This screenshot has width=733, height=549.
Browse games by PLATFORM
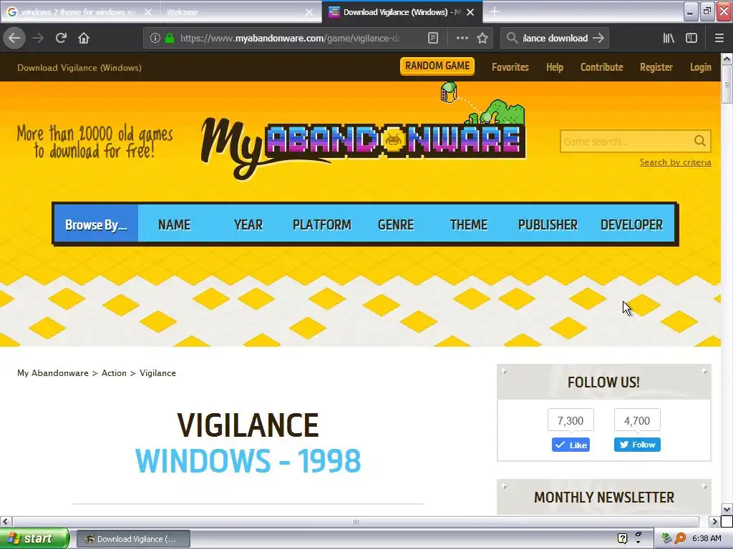coord(321,224)
